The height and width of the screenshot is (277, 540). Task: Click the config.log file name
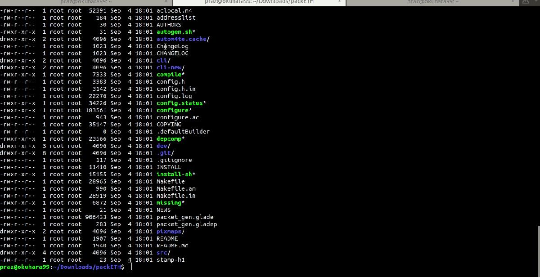point(174,96)
